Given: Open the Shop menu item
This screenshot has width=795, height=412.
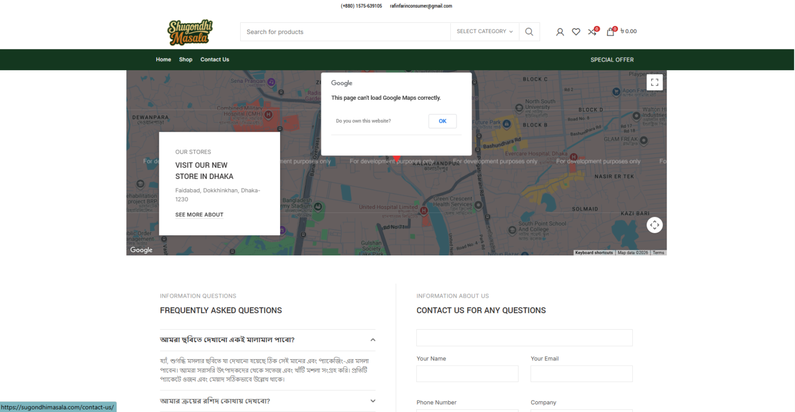Looking at the screenshot, I should coord(185,59).
